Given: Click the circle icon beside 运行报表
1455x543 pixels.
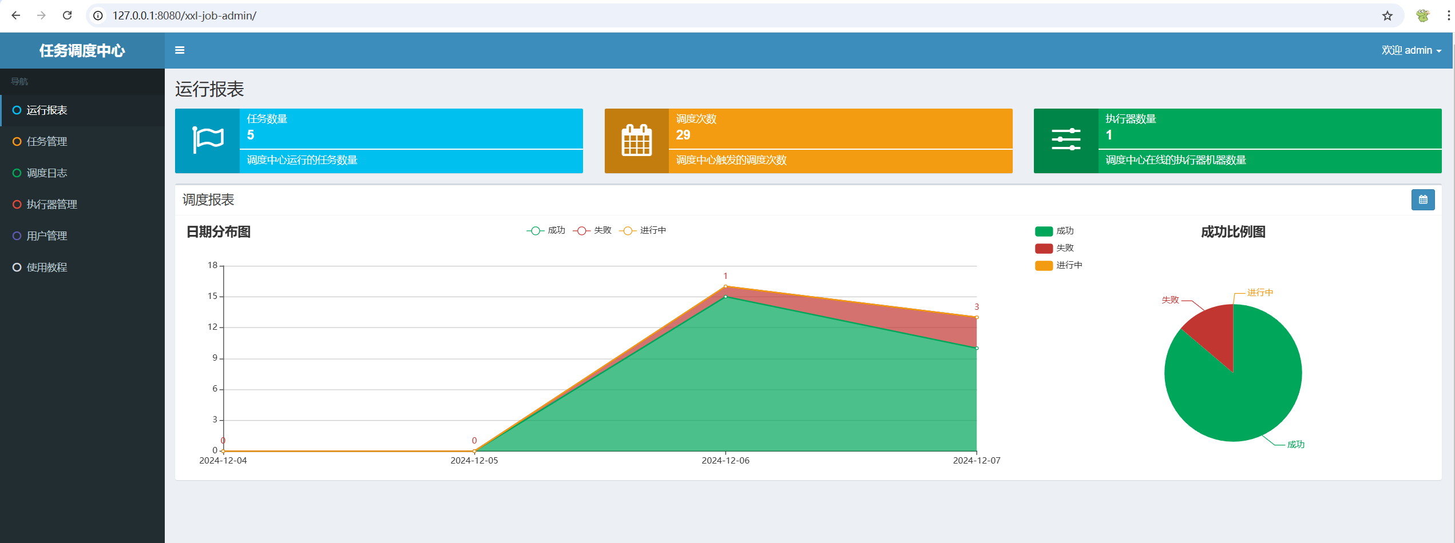Looking at the screenshot, I should coord(17,110).
